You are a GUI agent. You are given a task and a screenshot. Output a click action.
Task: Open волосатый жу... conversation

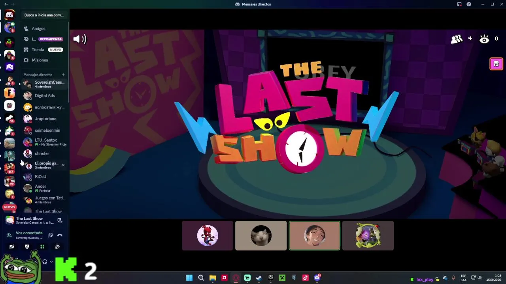coord(44,107)
